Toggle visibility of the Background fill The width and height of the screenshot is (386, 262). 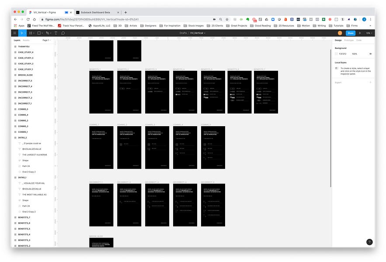[371, 54]
